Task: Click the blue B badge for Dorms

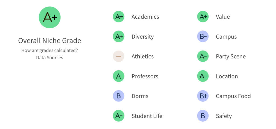Action: (x=119, y=96)
